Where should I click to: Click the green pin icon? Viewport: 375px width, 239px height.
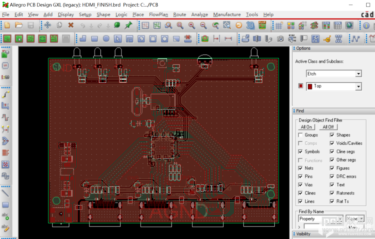click(128, 25)
